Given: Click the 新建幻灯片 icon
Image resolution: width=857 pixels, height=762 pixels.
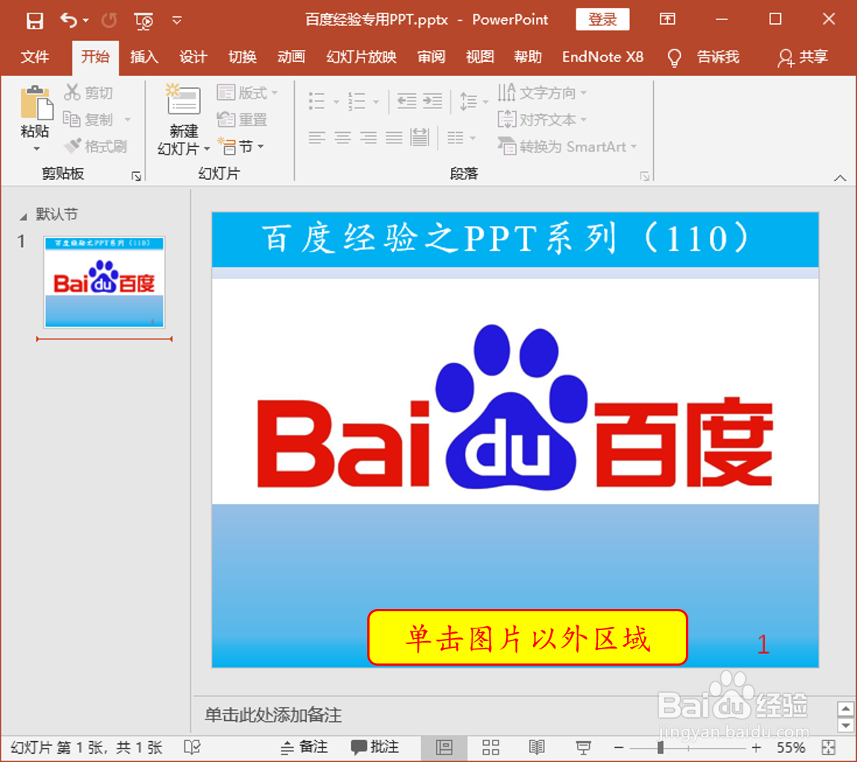Looking at the screenshot, I should [183, 99].
